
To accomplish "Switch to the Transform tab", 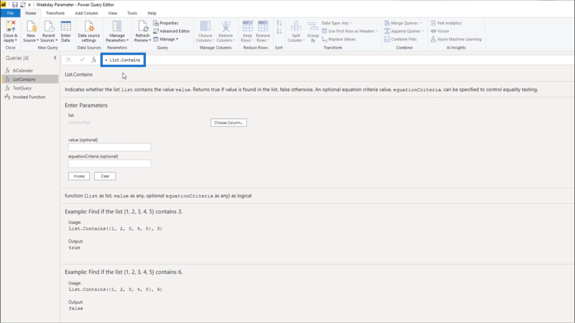I will point(55,13).
